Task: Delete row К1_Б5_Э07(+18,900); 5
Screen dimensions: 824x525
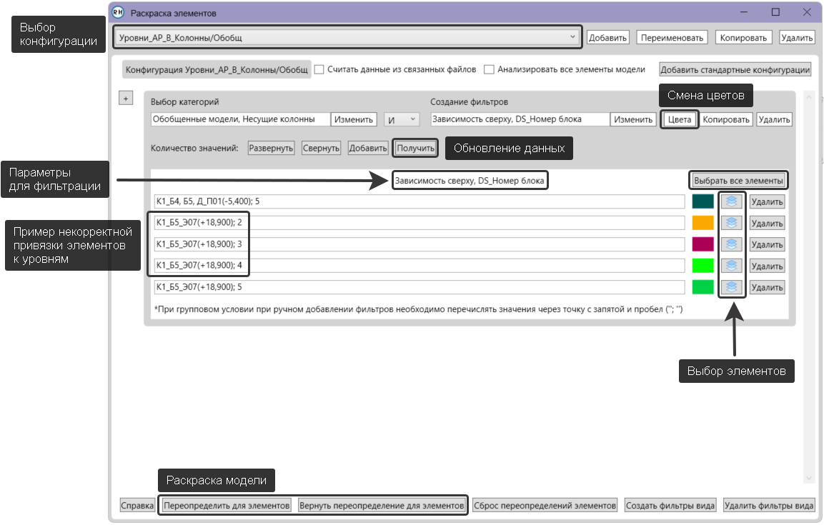Action: (x=768, y=287)
